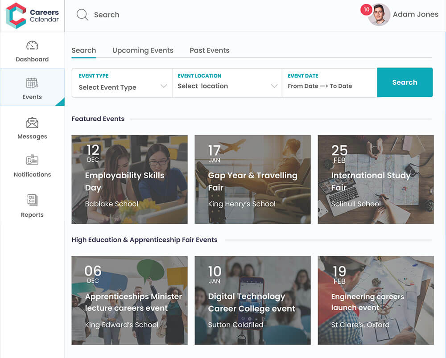Click the magnifying glass search icon
The width and height of the screenshot is (446, 358).
coord(82,15)
